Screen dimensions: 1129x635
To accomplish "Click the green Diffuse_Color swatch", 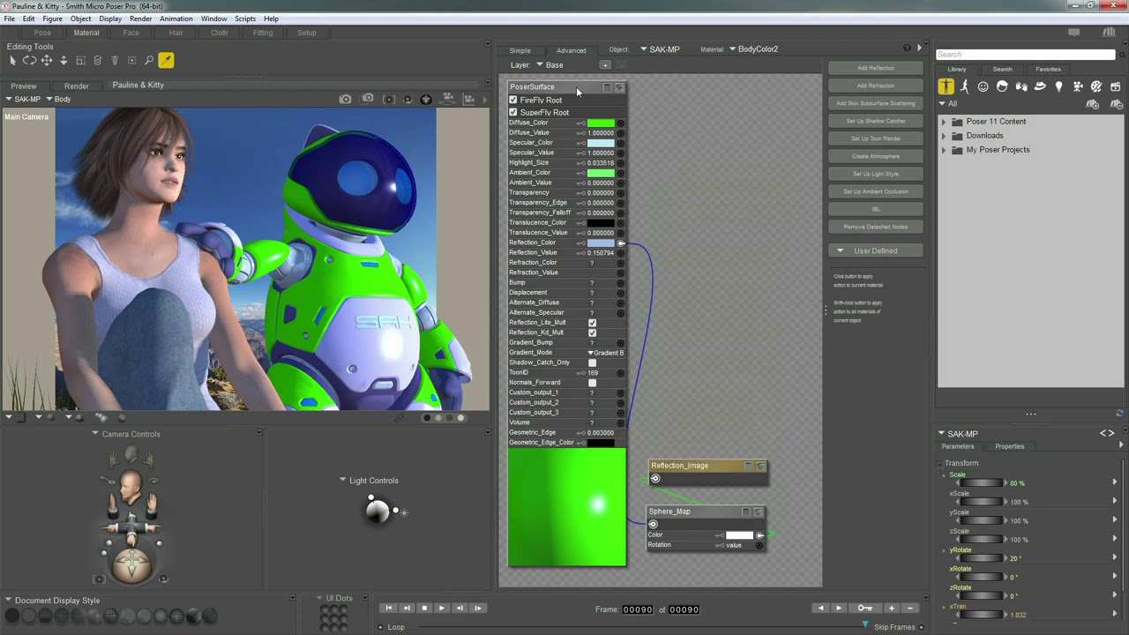I will click(601, 123).
